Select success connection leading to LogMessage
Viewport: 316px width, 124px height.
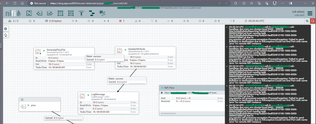point(127,80)
